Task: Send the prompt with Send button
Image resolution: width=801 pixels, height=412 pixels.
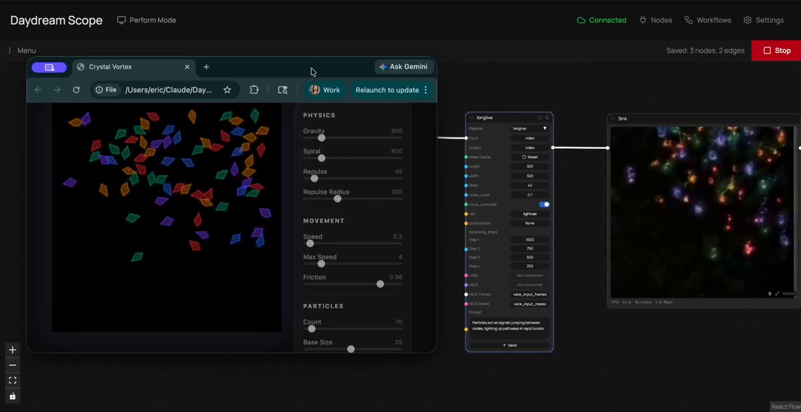Action: coord(509,345)
